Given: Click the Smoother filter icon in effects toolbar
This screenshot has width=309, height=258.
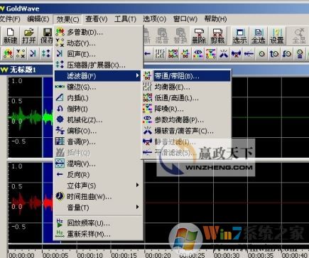Looking at the screenshot, I should pyautogui.click(x=249, y=54).
